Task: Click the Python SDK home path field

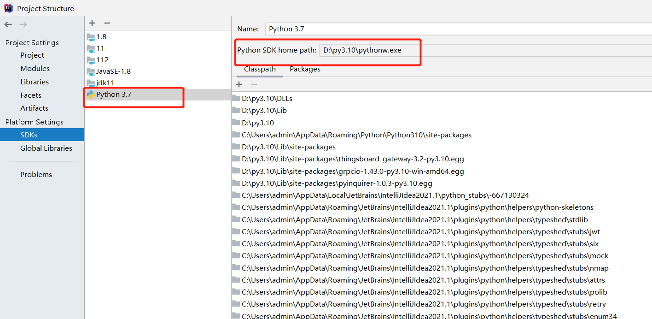Action: point(368,50)
